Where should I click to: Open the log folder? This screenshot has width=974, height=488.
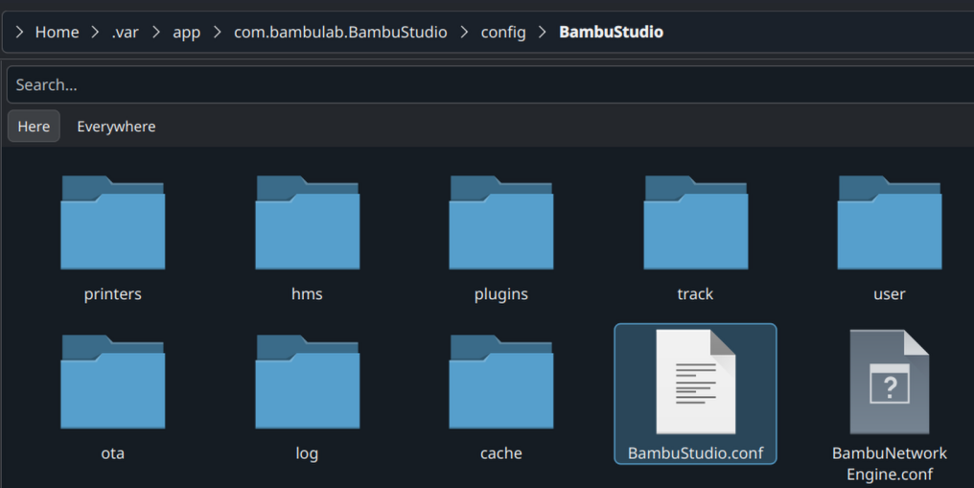pos(307,382)
